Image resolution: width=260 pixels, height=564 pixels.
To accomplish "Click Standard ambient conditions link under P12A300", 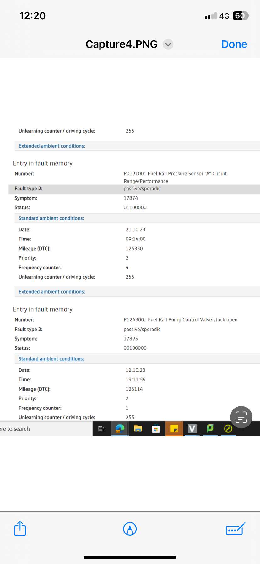I will [x=51, y=359].
